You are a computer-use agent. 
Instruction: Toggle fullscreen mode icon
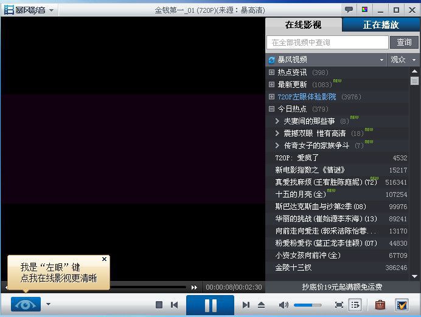339,305
